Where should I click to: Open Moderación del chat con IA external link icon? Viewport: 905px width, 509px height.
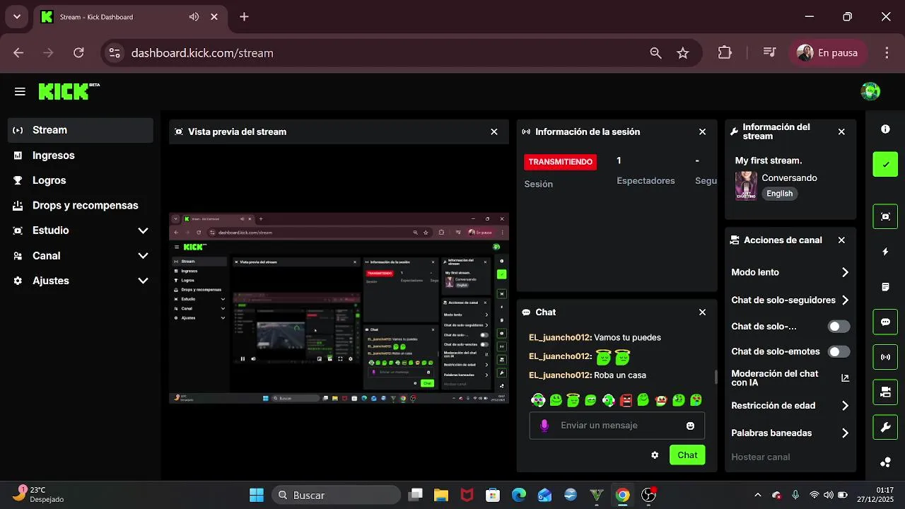point(845,378)
